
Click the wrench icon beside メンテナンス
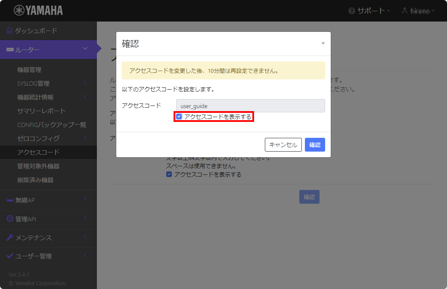click(10, 237)
